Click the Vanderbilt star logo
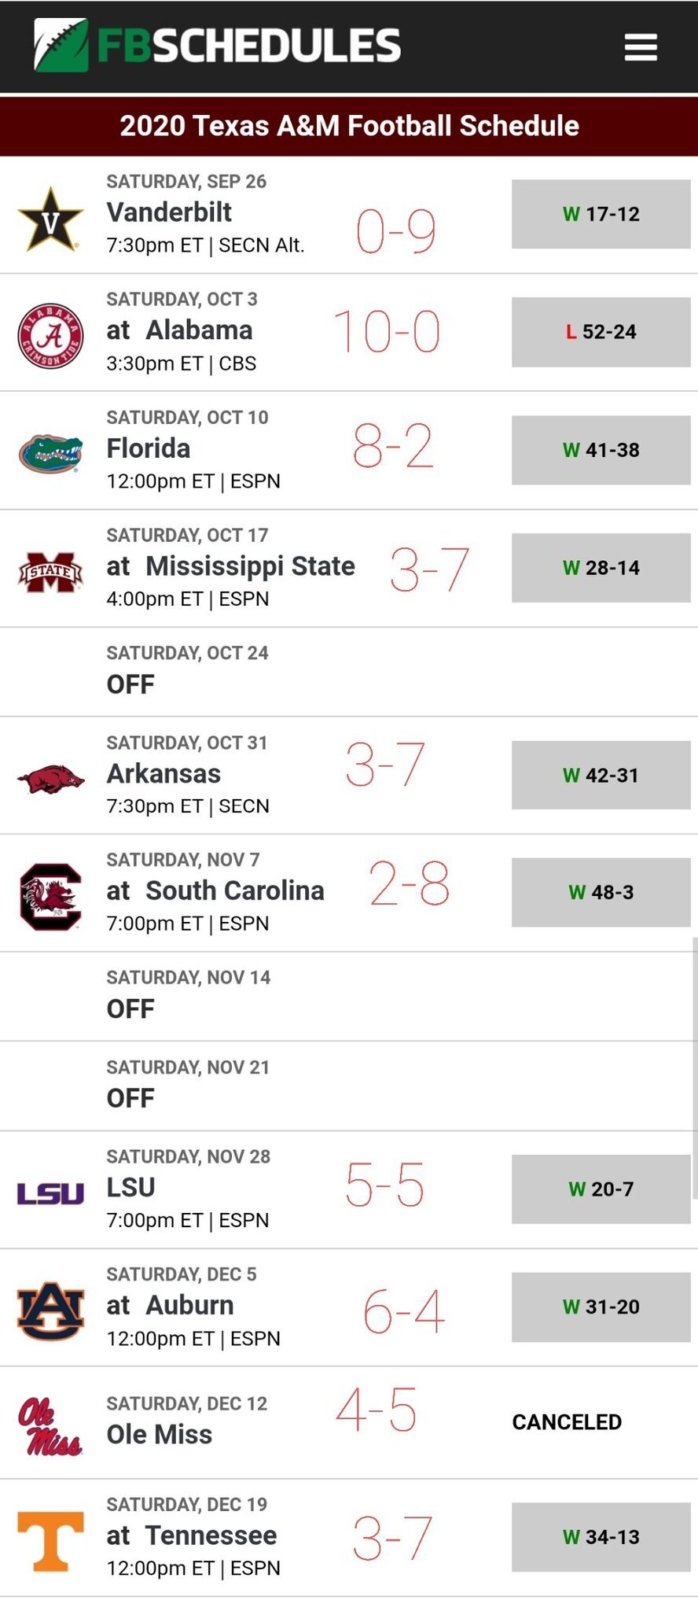This screenshot has width=698, height=1611. 50,219
